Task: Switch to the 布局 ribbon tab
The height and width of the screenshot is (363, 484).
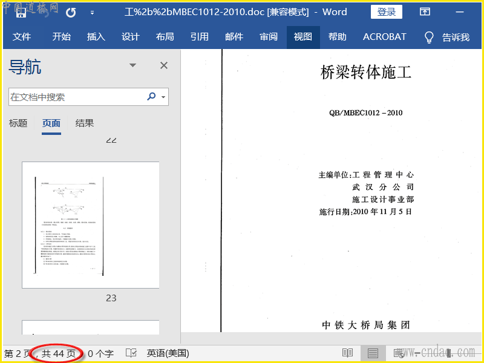Action: pos(165,37)
